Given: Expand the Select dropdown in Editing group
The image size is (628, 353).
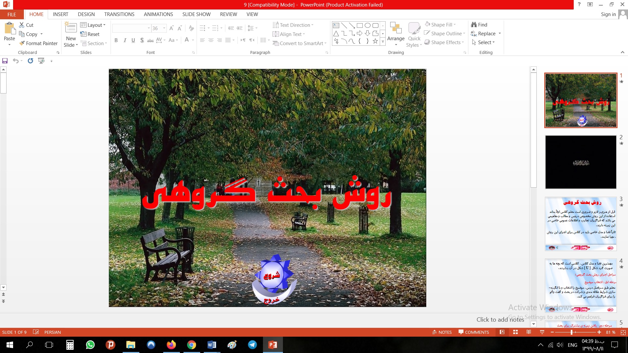Looking at the screenshot, I should coord(486,42).
